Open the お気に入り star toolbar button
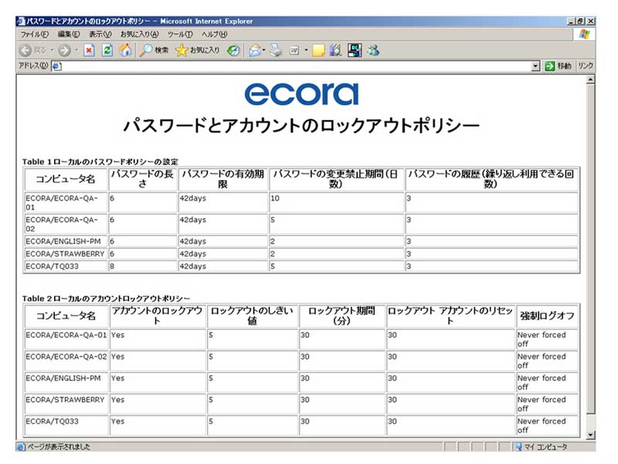 click(197, 50)
